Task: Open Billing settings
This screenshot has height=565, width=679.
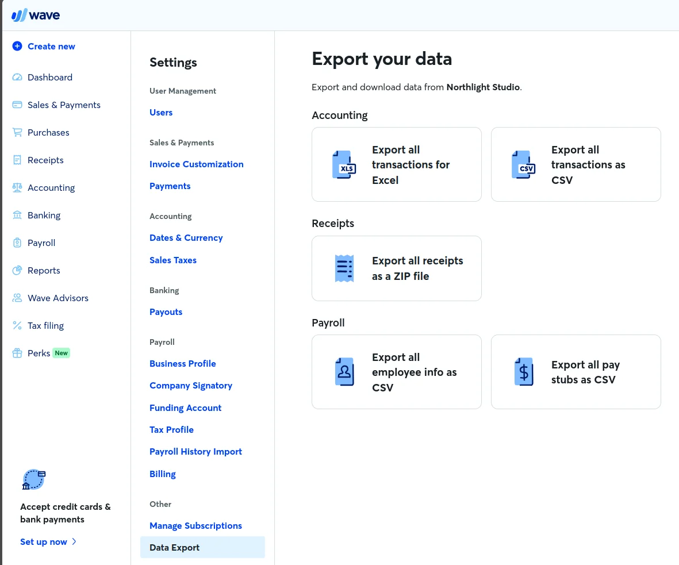Action: tap(163, 474)
